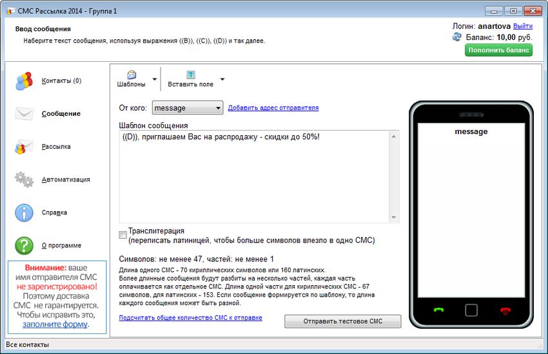Screen dimensions: 548x354
Task: Click the Все контакты status bar text
Action: 27,344
